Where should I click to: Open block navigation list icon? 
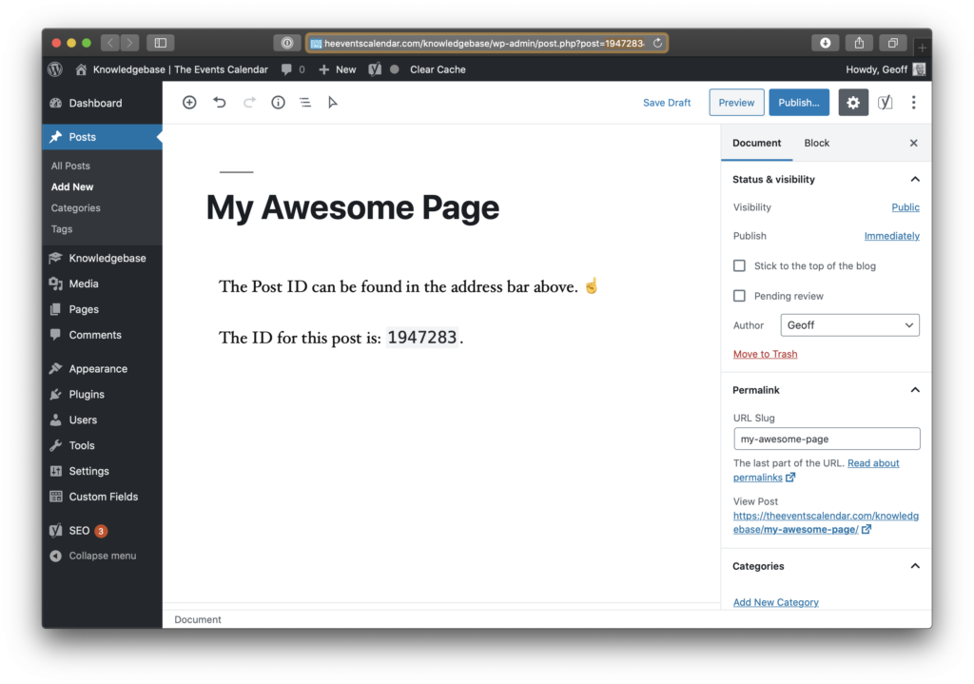coord(305,103)
